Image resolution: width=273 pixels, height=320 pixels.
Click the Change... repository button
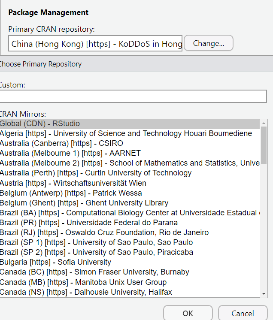[x=209, y=43]
